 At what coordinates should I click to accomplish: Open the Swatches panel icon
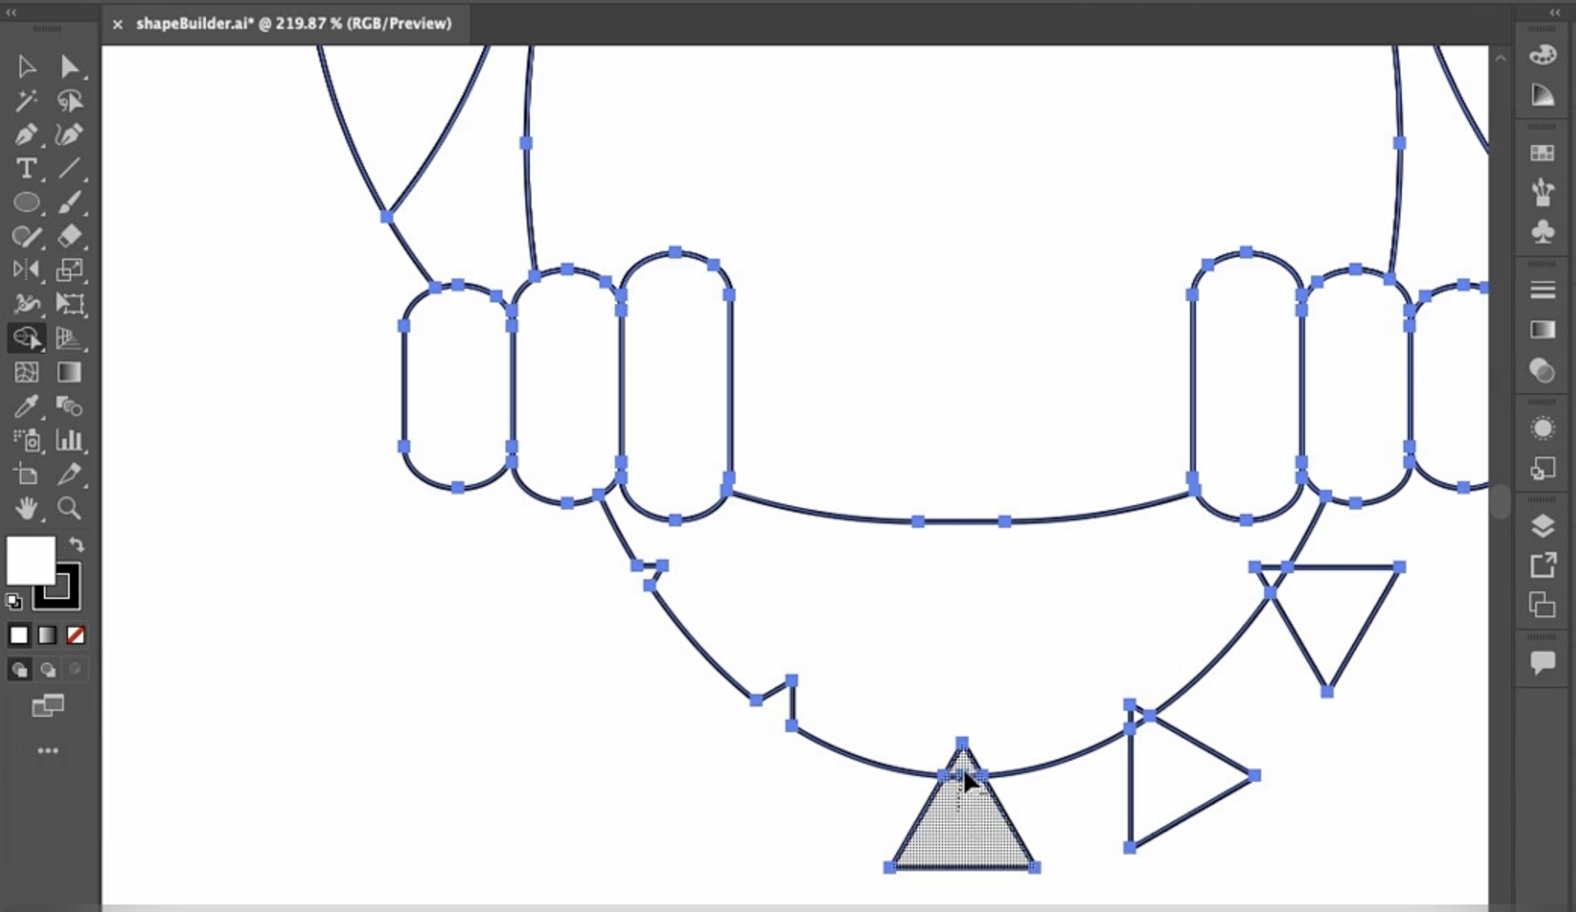[x=1542, y=154]
